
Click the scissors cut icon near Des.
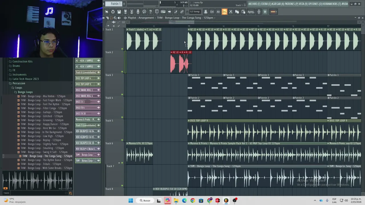pos(231,12)
